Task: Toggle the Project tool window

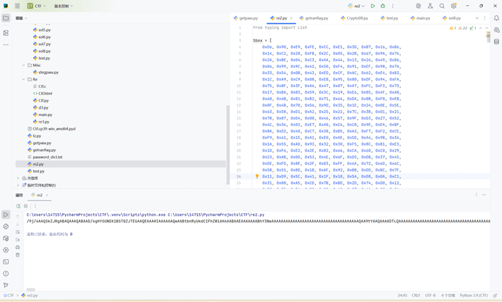Action: [x=6, y=18]
